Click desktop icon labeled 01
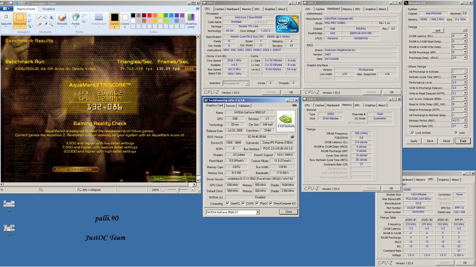 pyautogui.click(x=9, y=230)
